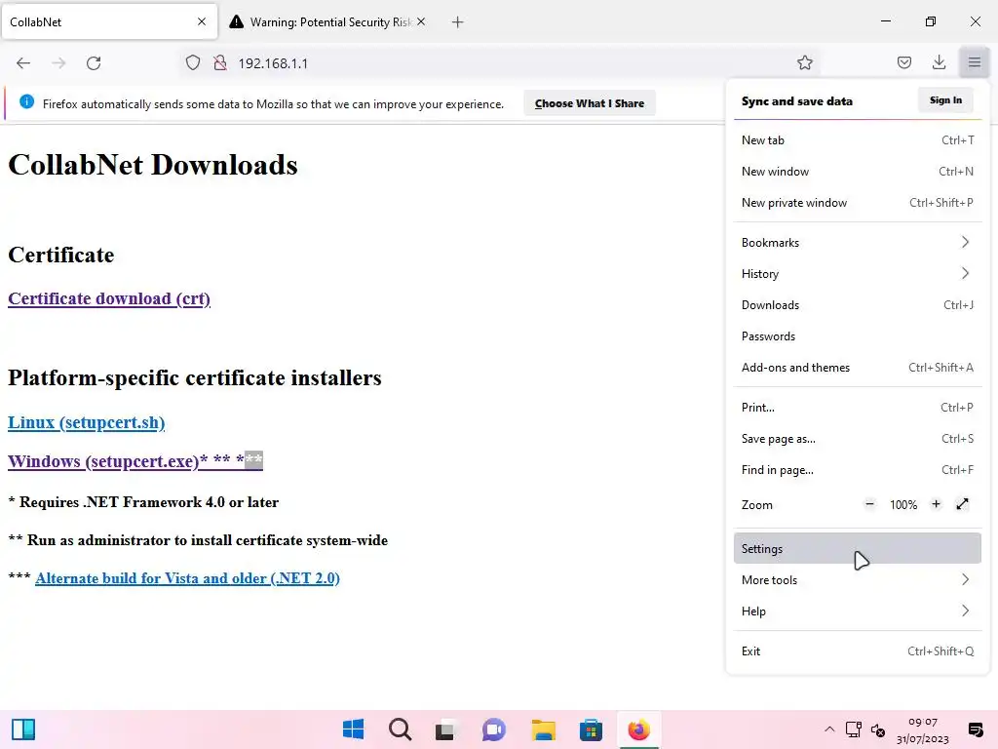Click the insecure connection padlock icon
The height and width of the screenshot is (749, 998).
[220, 62]
